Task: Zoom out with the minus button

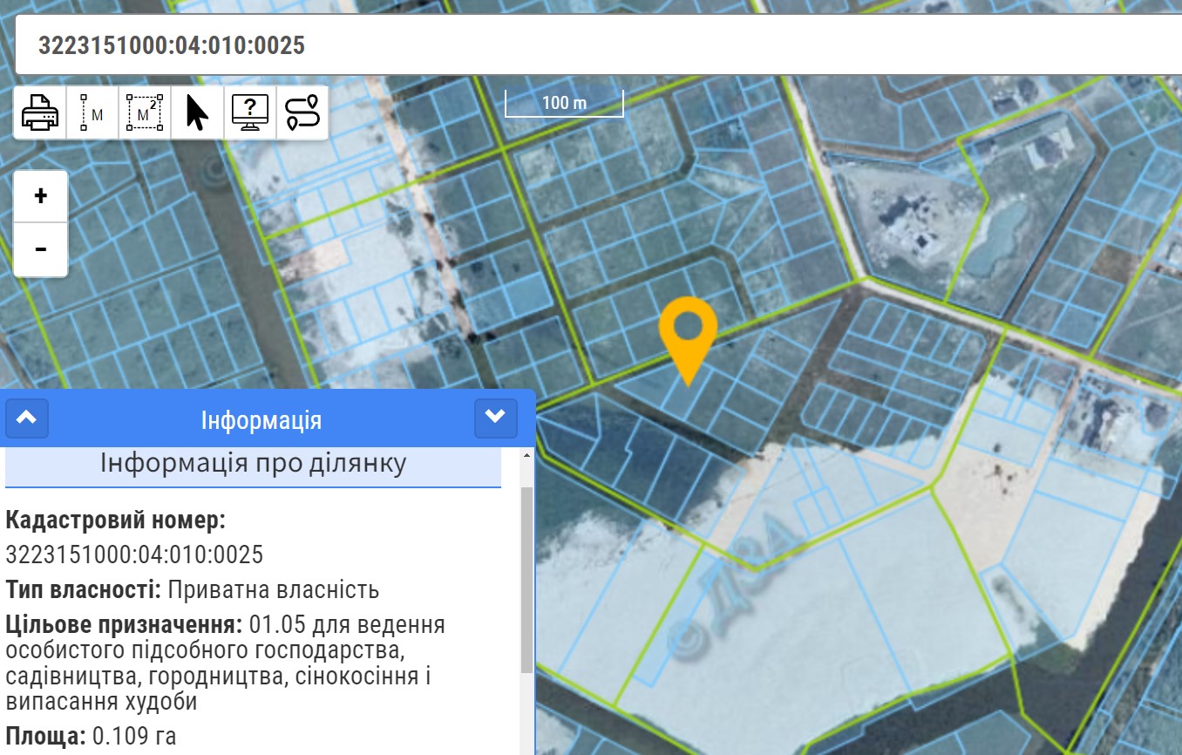Action: (41, 249)
